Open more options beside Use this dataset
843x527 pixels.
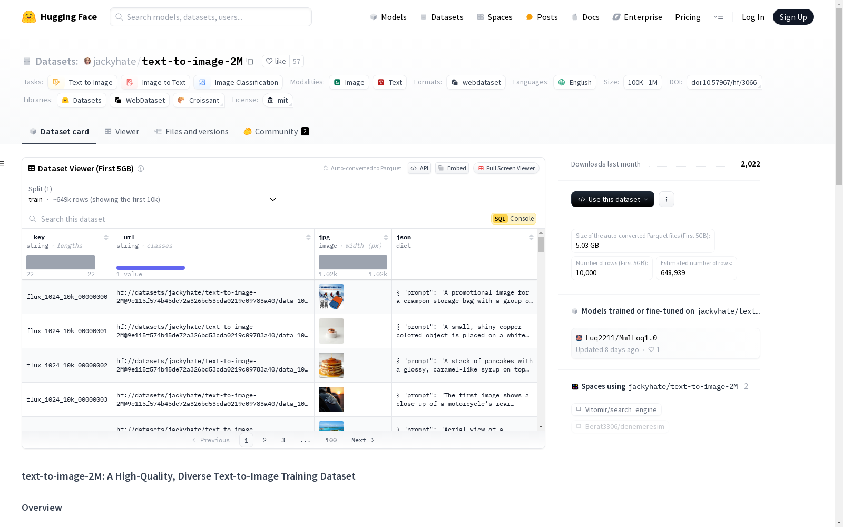point(666,199)
